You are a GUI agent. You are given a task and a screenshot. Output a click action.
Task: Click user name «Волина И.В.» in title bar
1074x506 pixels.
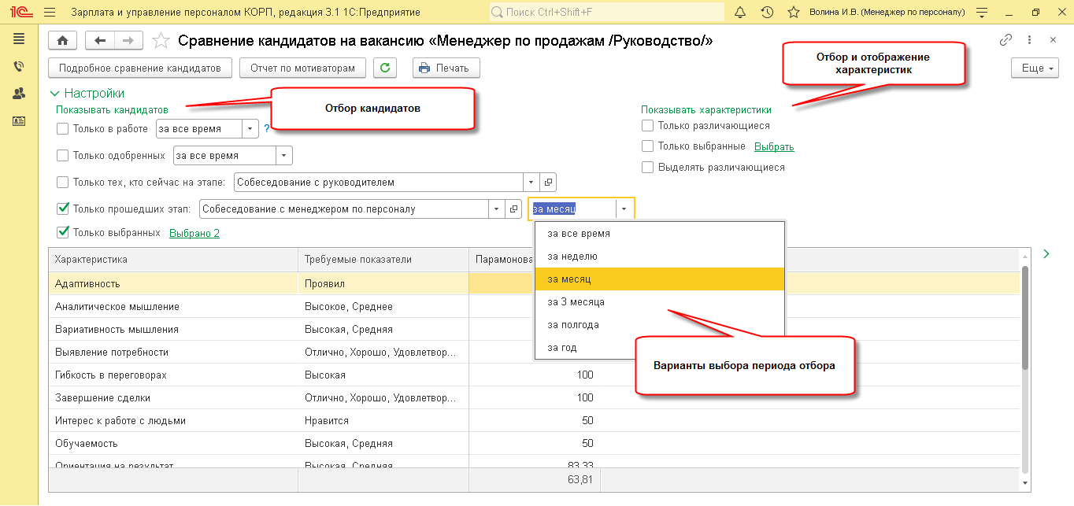pyautogui.click(x=887, y=13)
